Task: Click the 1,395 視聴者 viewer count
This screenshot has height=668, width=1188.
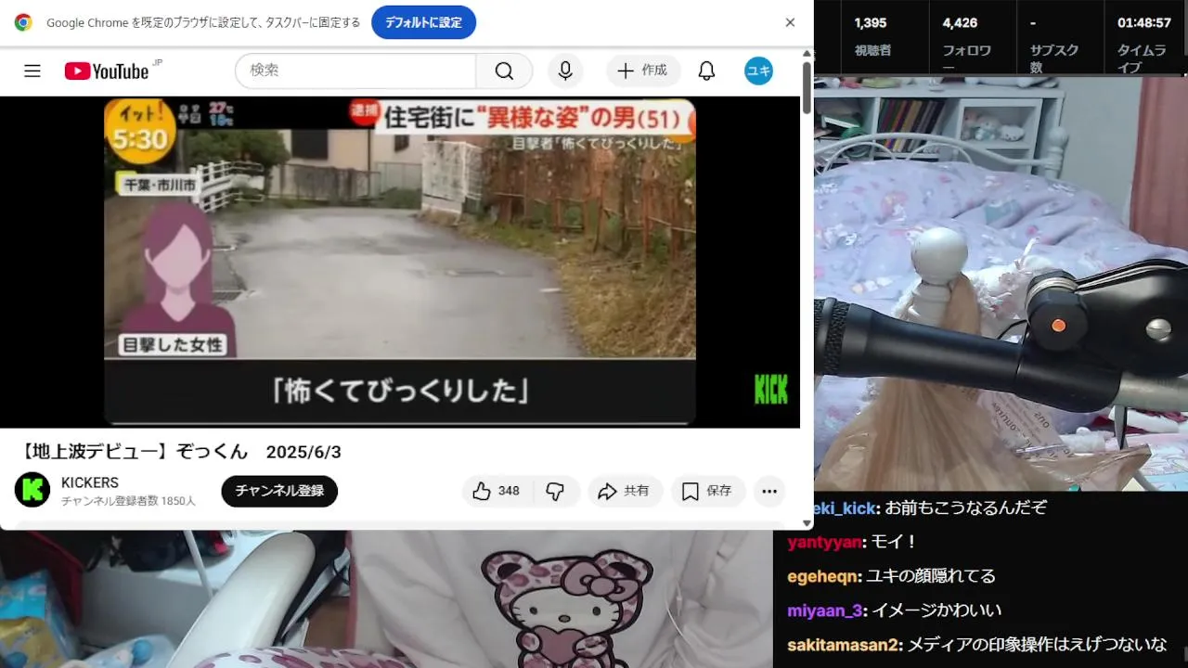Action: tap(872, 35)
